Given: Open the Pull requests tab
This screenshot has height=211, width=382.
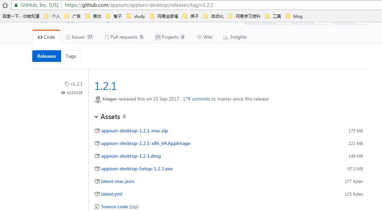Looking at the screenshot, I should click(x=125, y=37).
